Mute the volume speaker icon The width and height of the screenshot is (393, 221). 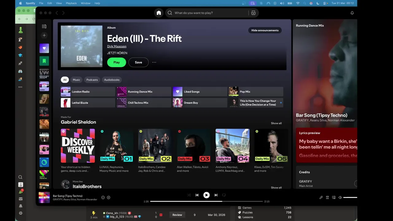point(340,197)
